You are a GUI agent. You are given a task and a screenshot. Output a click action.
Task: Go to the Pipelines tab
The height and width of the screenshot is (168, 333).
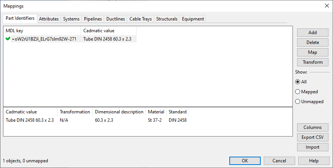(93, 19)
